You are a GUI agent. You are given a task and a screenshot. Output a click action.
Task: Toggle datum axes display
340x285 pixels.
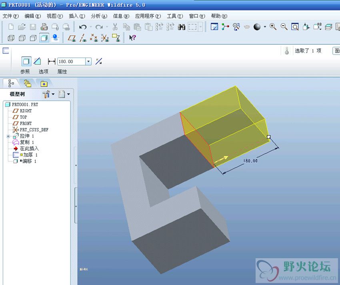pyautogui.click(x=83, y=38)
